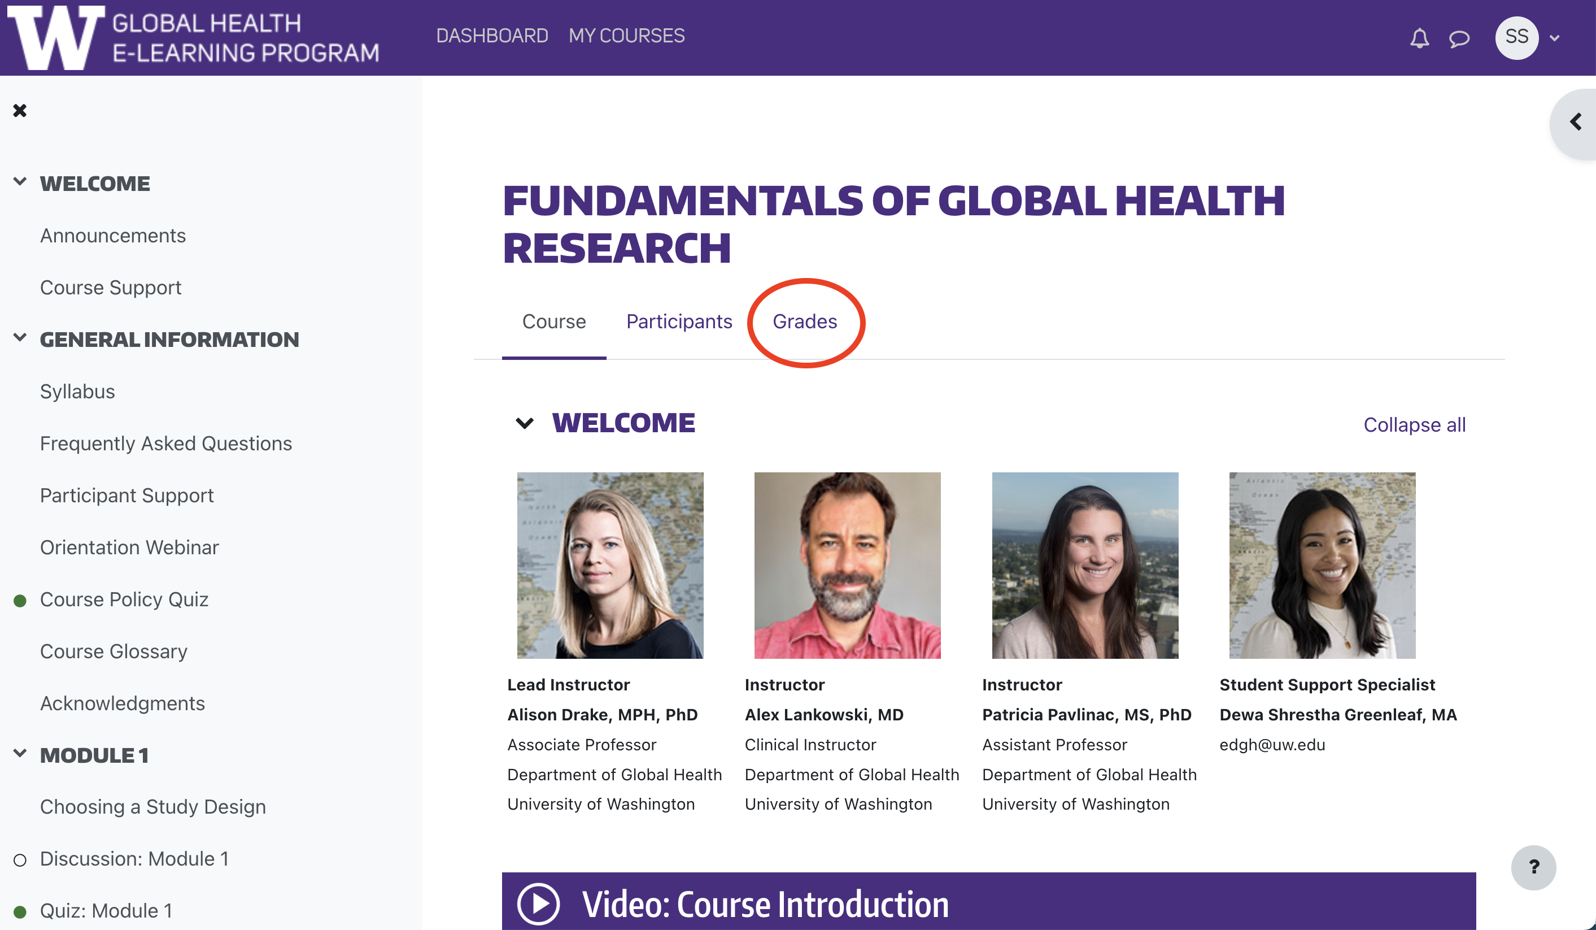Click the help question mark button

(1533, 867)
